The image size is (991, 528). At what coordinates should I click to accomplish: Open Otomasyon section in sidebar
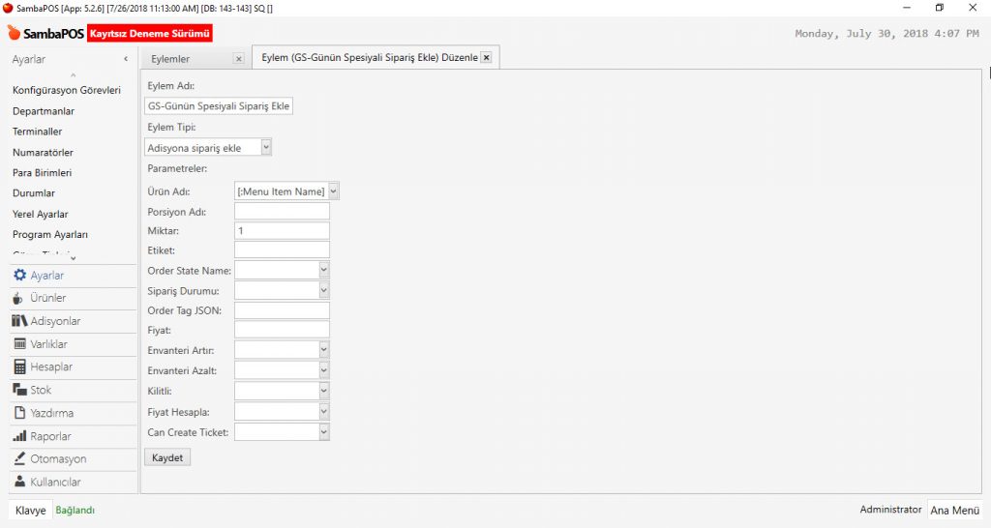57,459
